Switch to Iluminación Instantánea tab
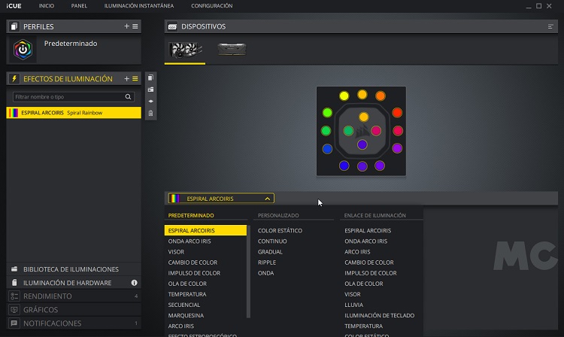The image size is (564, 337). (x=139, y=6)
